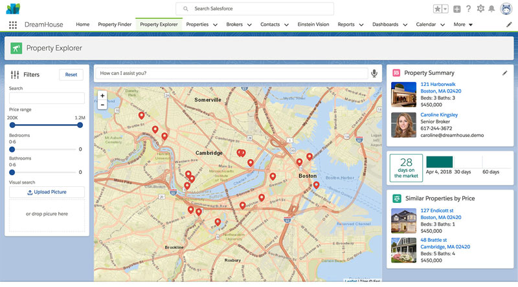Open the setup gear icon

pyautogui.click(x=480, y=8)
